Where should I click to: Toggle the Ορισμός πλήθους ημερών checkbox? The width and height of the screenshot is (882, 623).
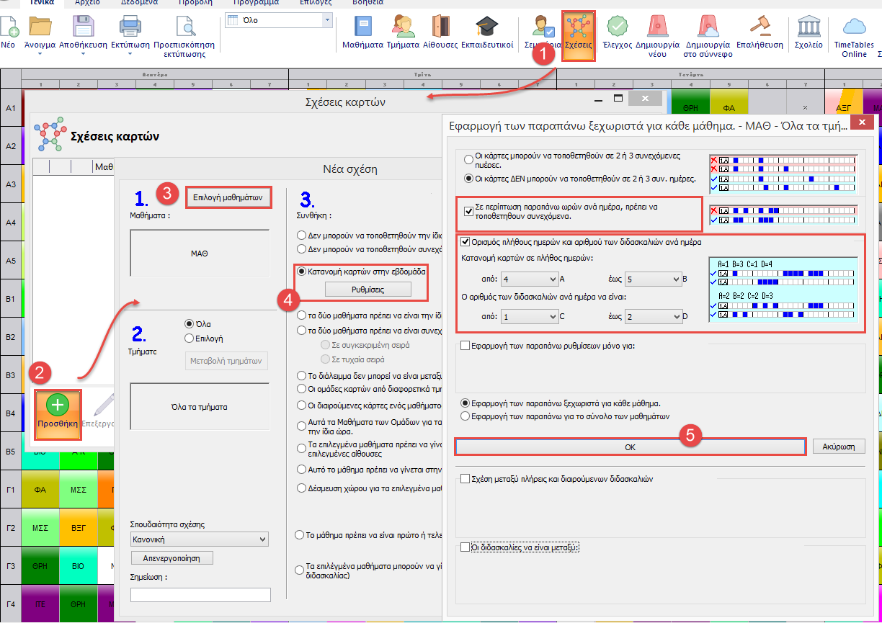tap(465, 242)
